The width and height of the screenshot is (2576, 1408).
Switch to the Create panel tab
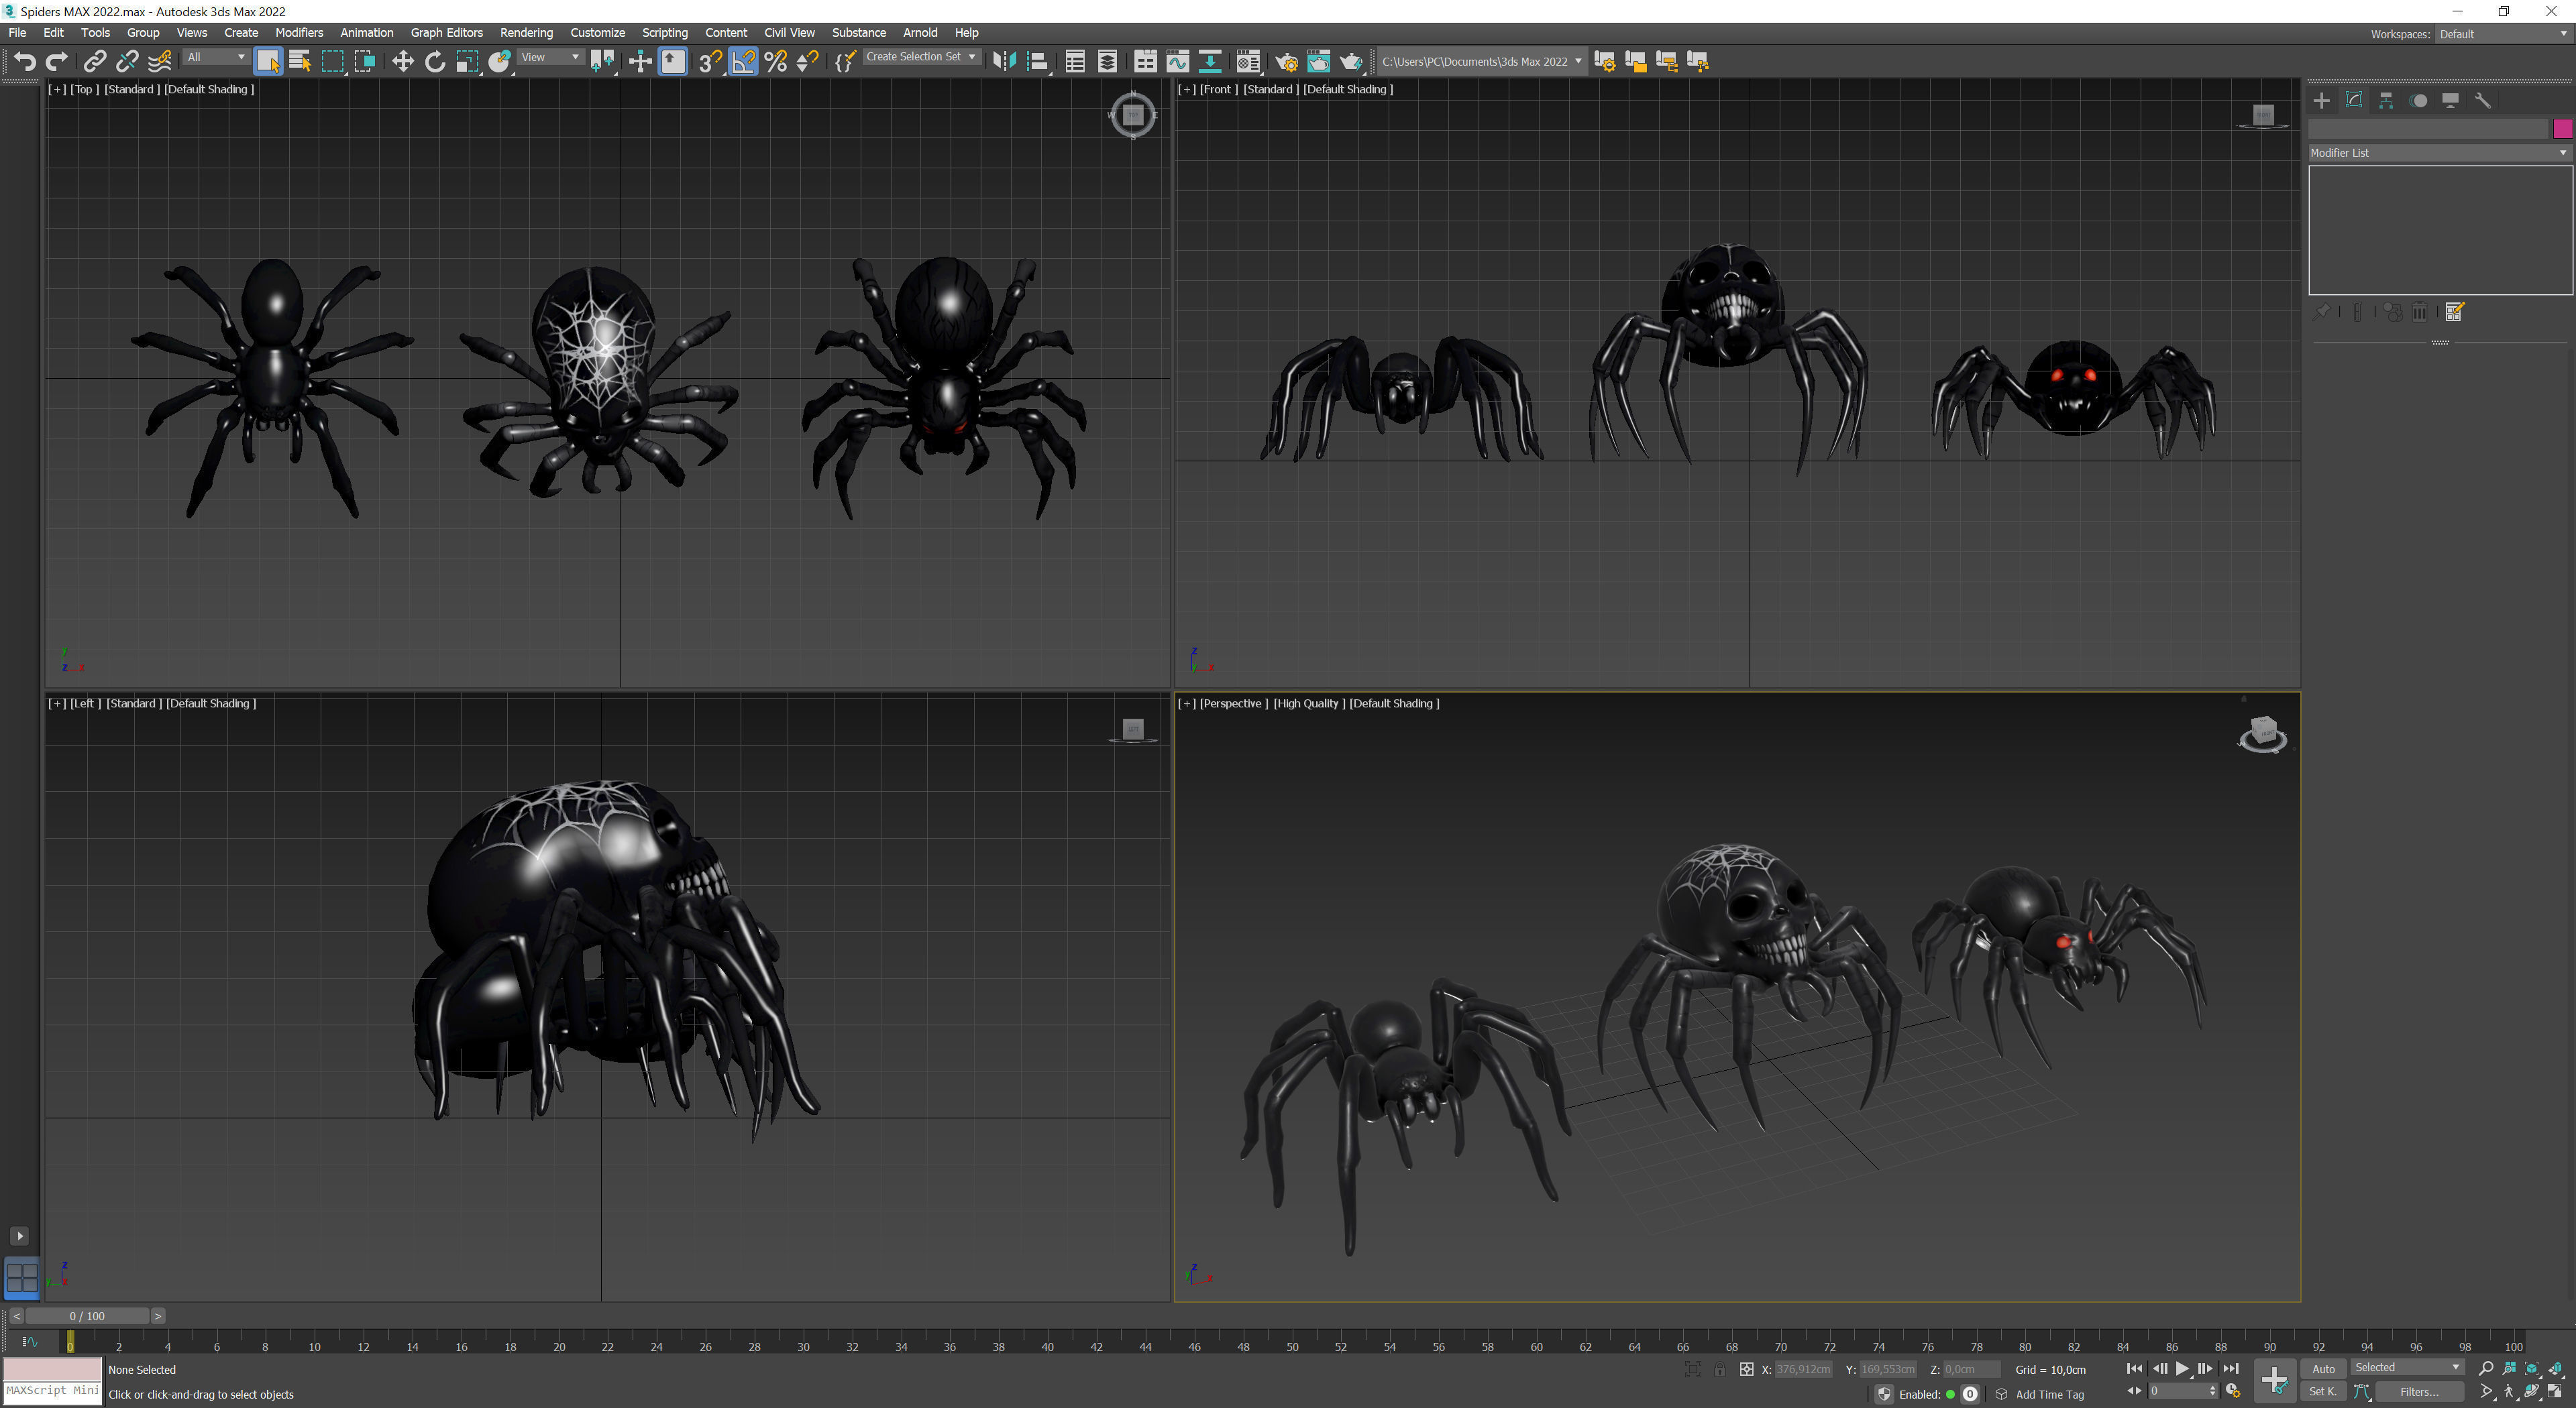2321,101
